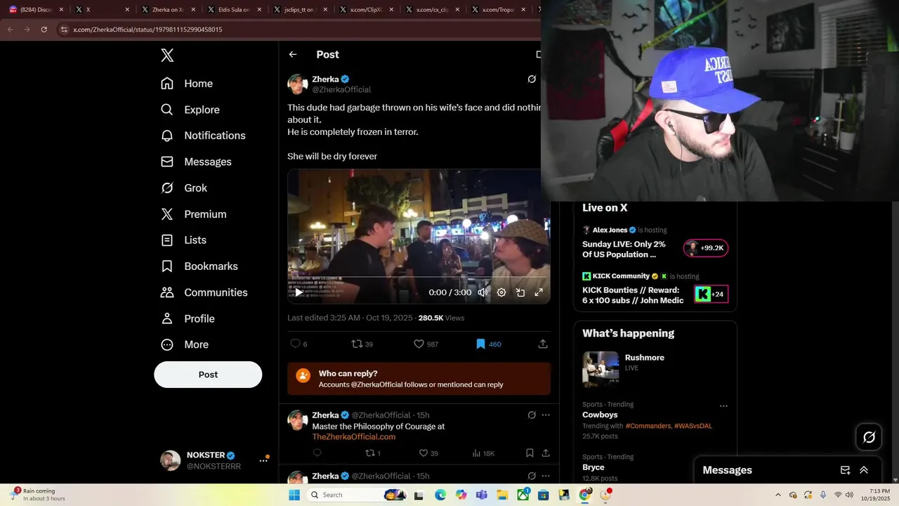Image resolution: width=899 pixels, height=506 pixels.
Task: Enter video fullscreen mode
Action: (539, 292)
